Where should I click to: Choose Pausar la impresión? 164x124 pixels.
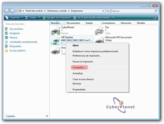83,62
